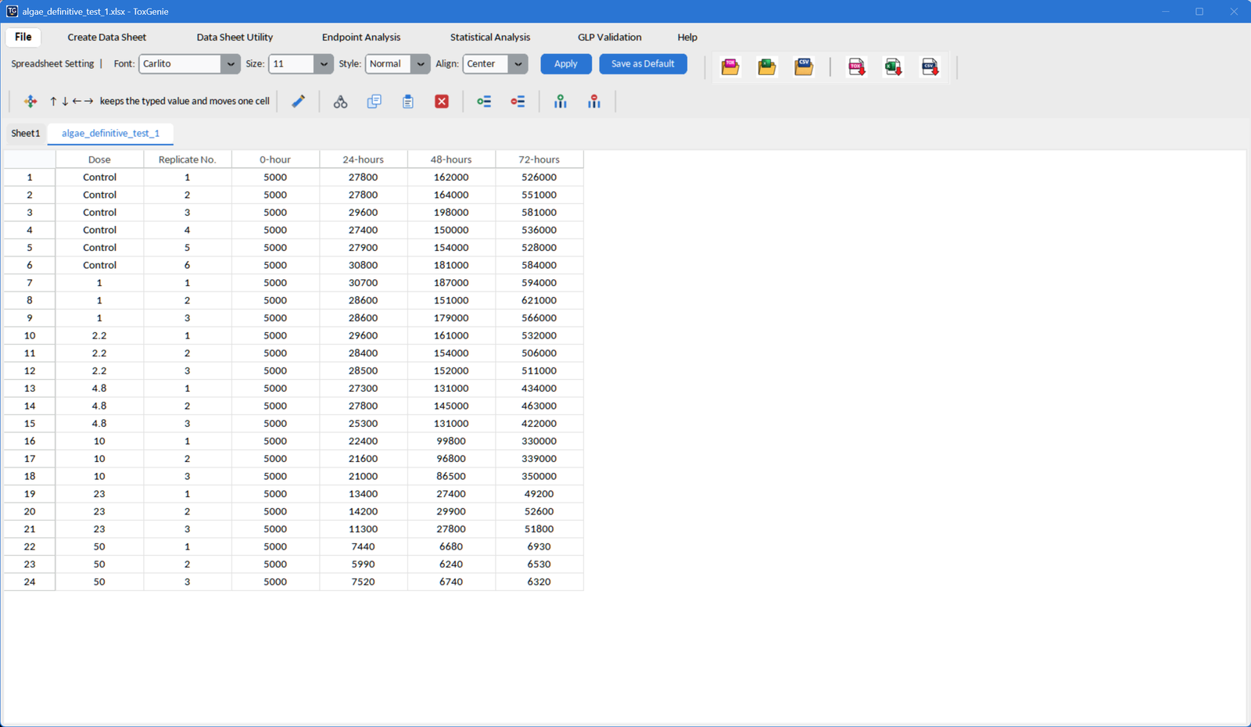Select the Dose column header
Image resolution: width=1251 pixels, height=727 pixels.
click(99, 159)
